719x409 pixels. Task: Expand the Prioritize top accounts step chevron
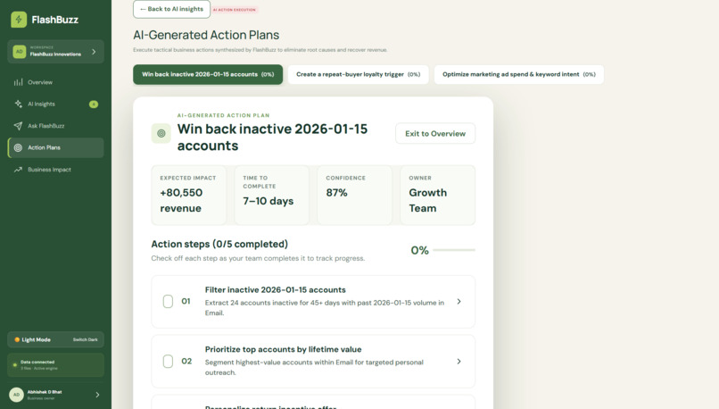point(459,362)
